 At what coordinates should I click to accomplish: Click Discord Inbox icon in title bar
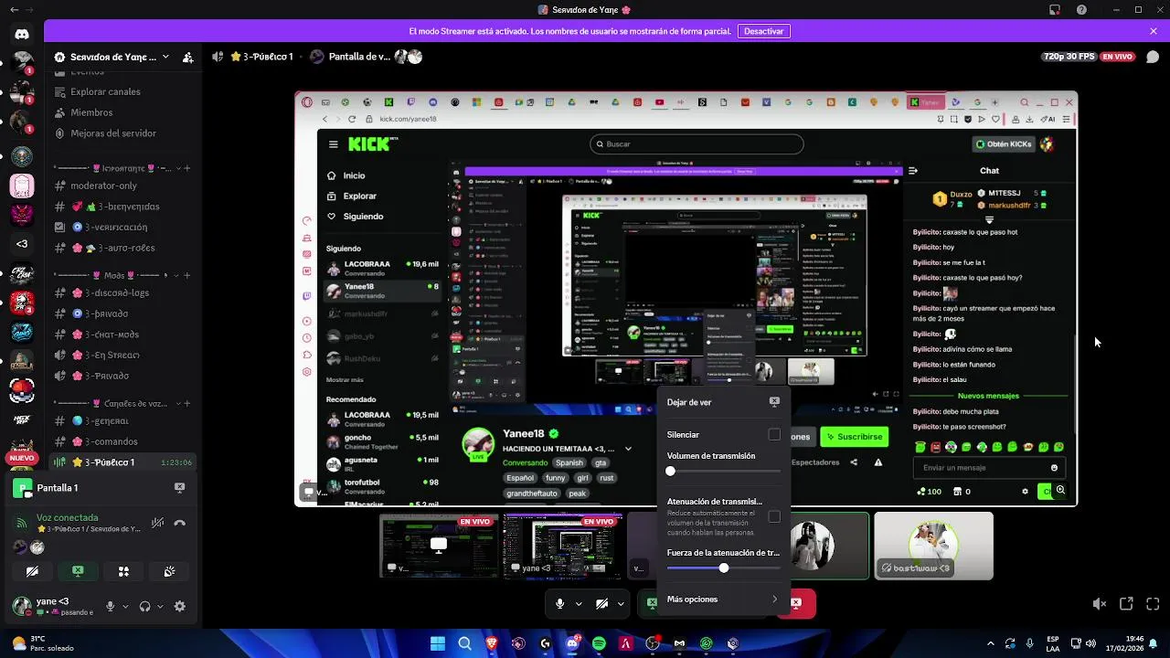click(1055, 10)
